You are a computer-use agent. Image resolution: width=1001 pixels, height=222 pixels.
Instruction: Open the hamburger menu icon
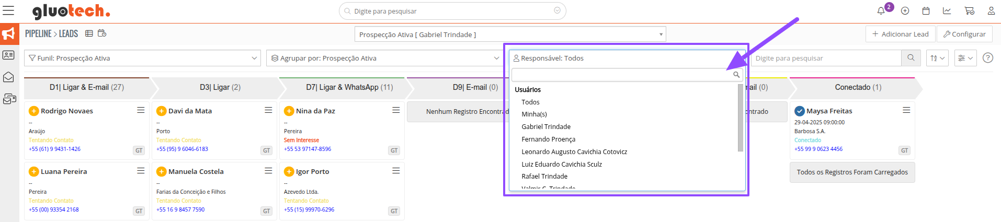(x=8, y=10)
